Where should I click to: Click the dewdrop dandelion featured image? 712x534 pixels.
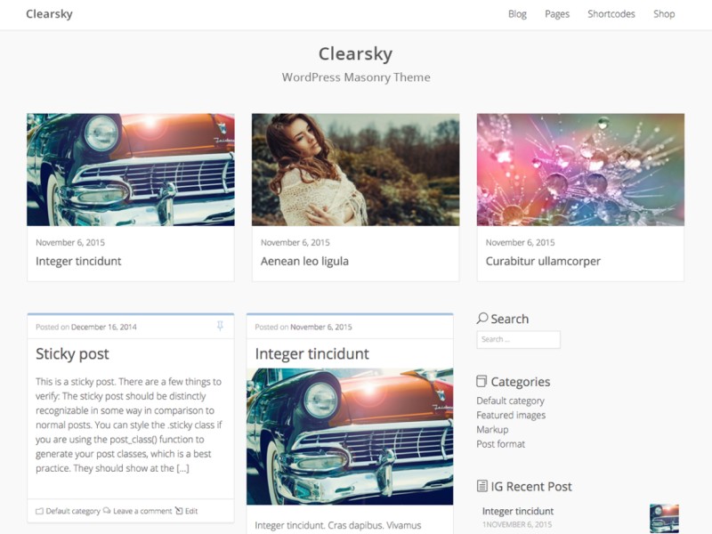[x=580, y=169]
